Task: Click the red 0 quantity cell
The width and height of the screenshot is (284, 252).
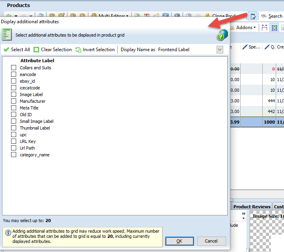Action: [x=269, y=69]
